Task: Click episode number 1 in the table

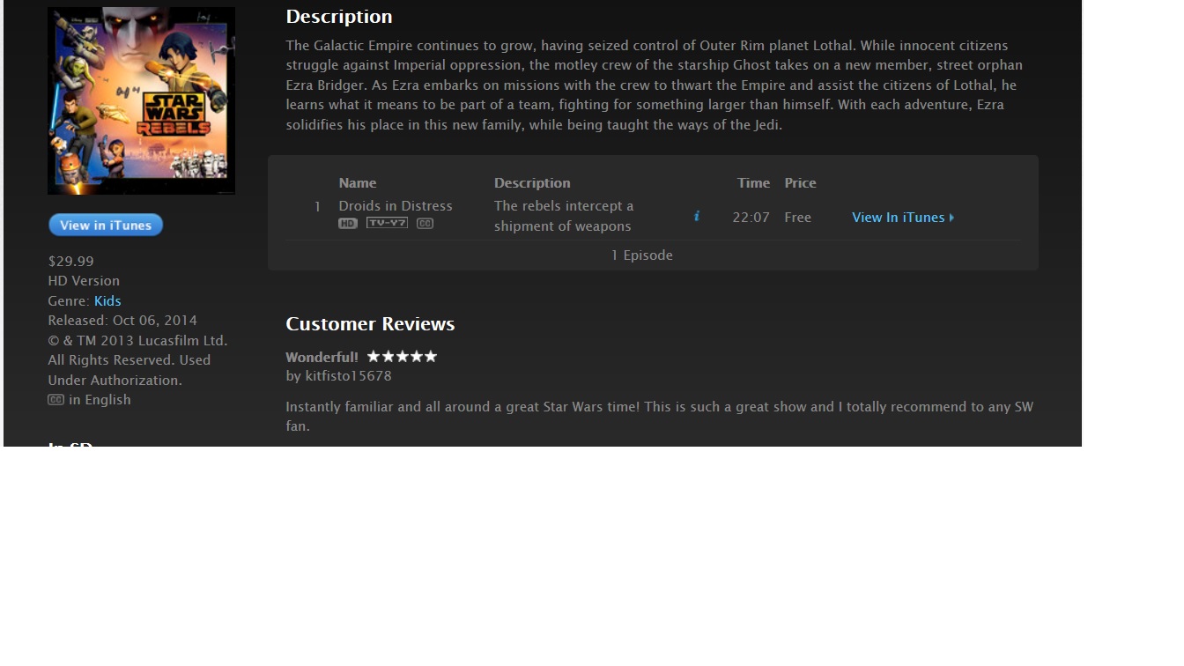Action: (x=317, y=207)
